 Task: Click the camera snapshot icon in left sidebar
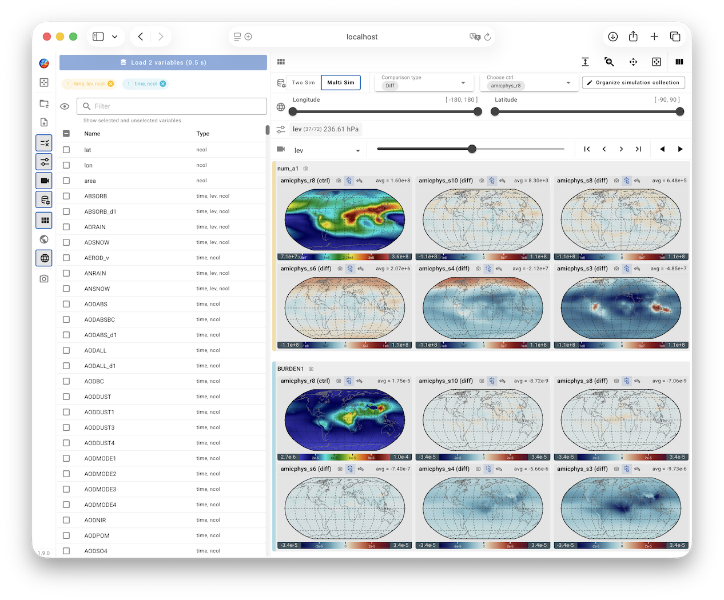point(44,279)
